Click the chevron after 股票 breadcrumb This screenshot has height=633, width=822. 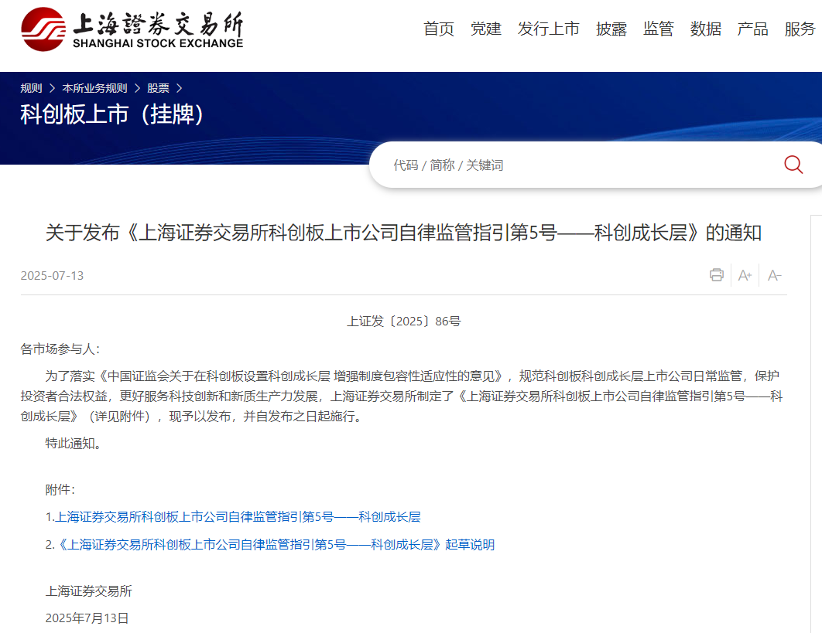coord(180,88)
